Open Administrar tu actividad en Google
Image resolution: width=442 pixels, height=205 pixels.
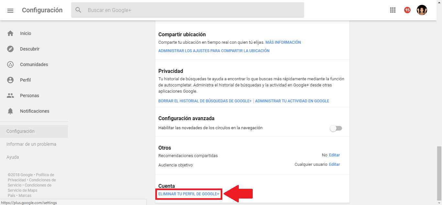click(x=292, y=101)
